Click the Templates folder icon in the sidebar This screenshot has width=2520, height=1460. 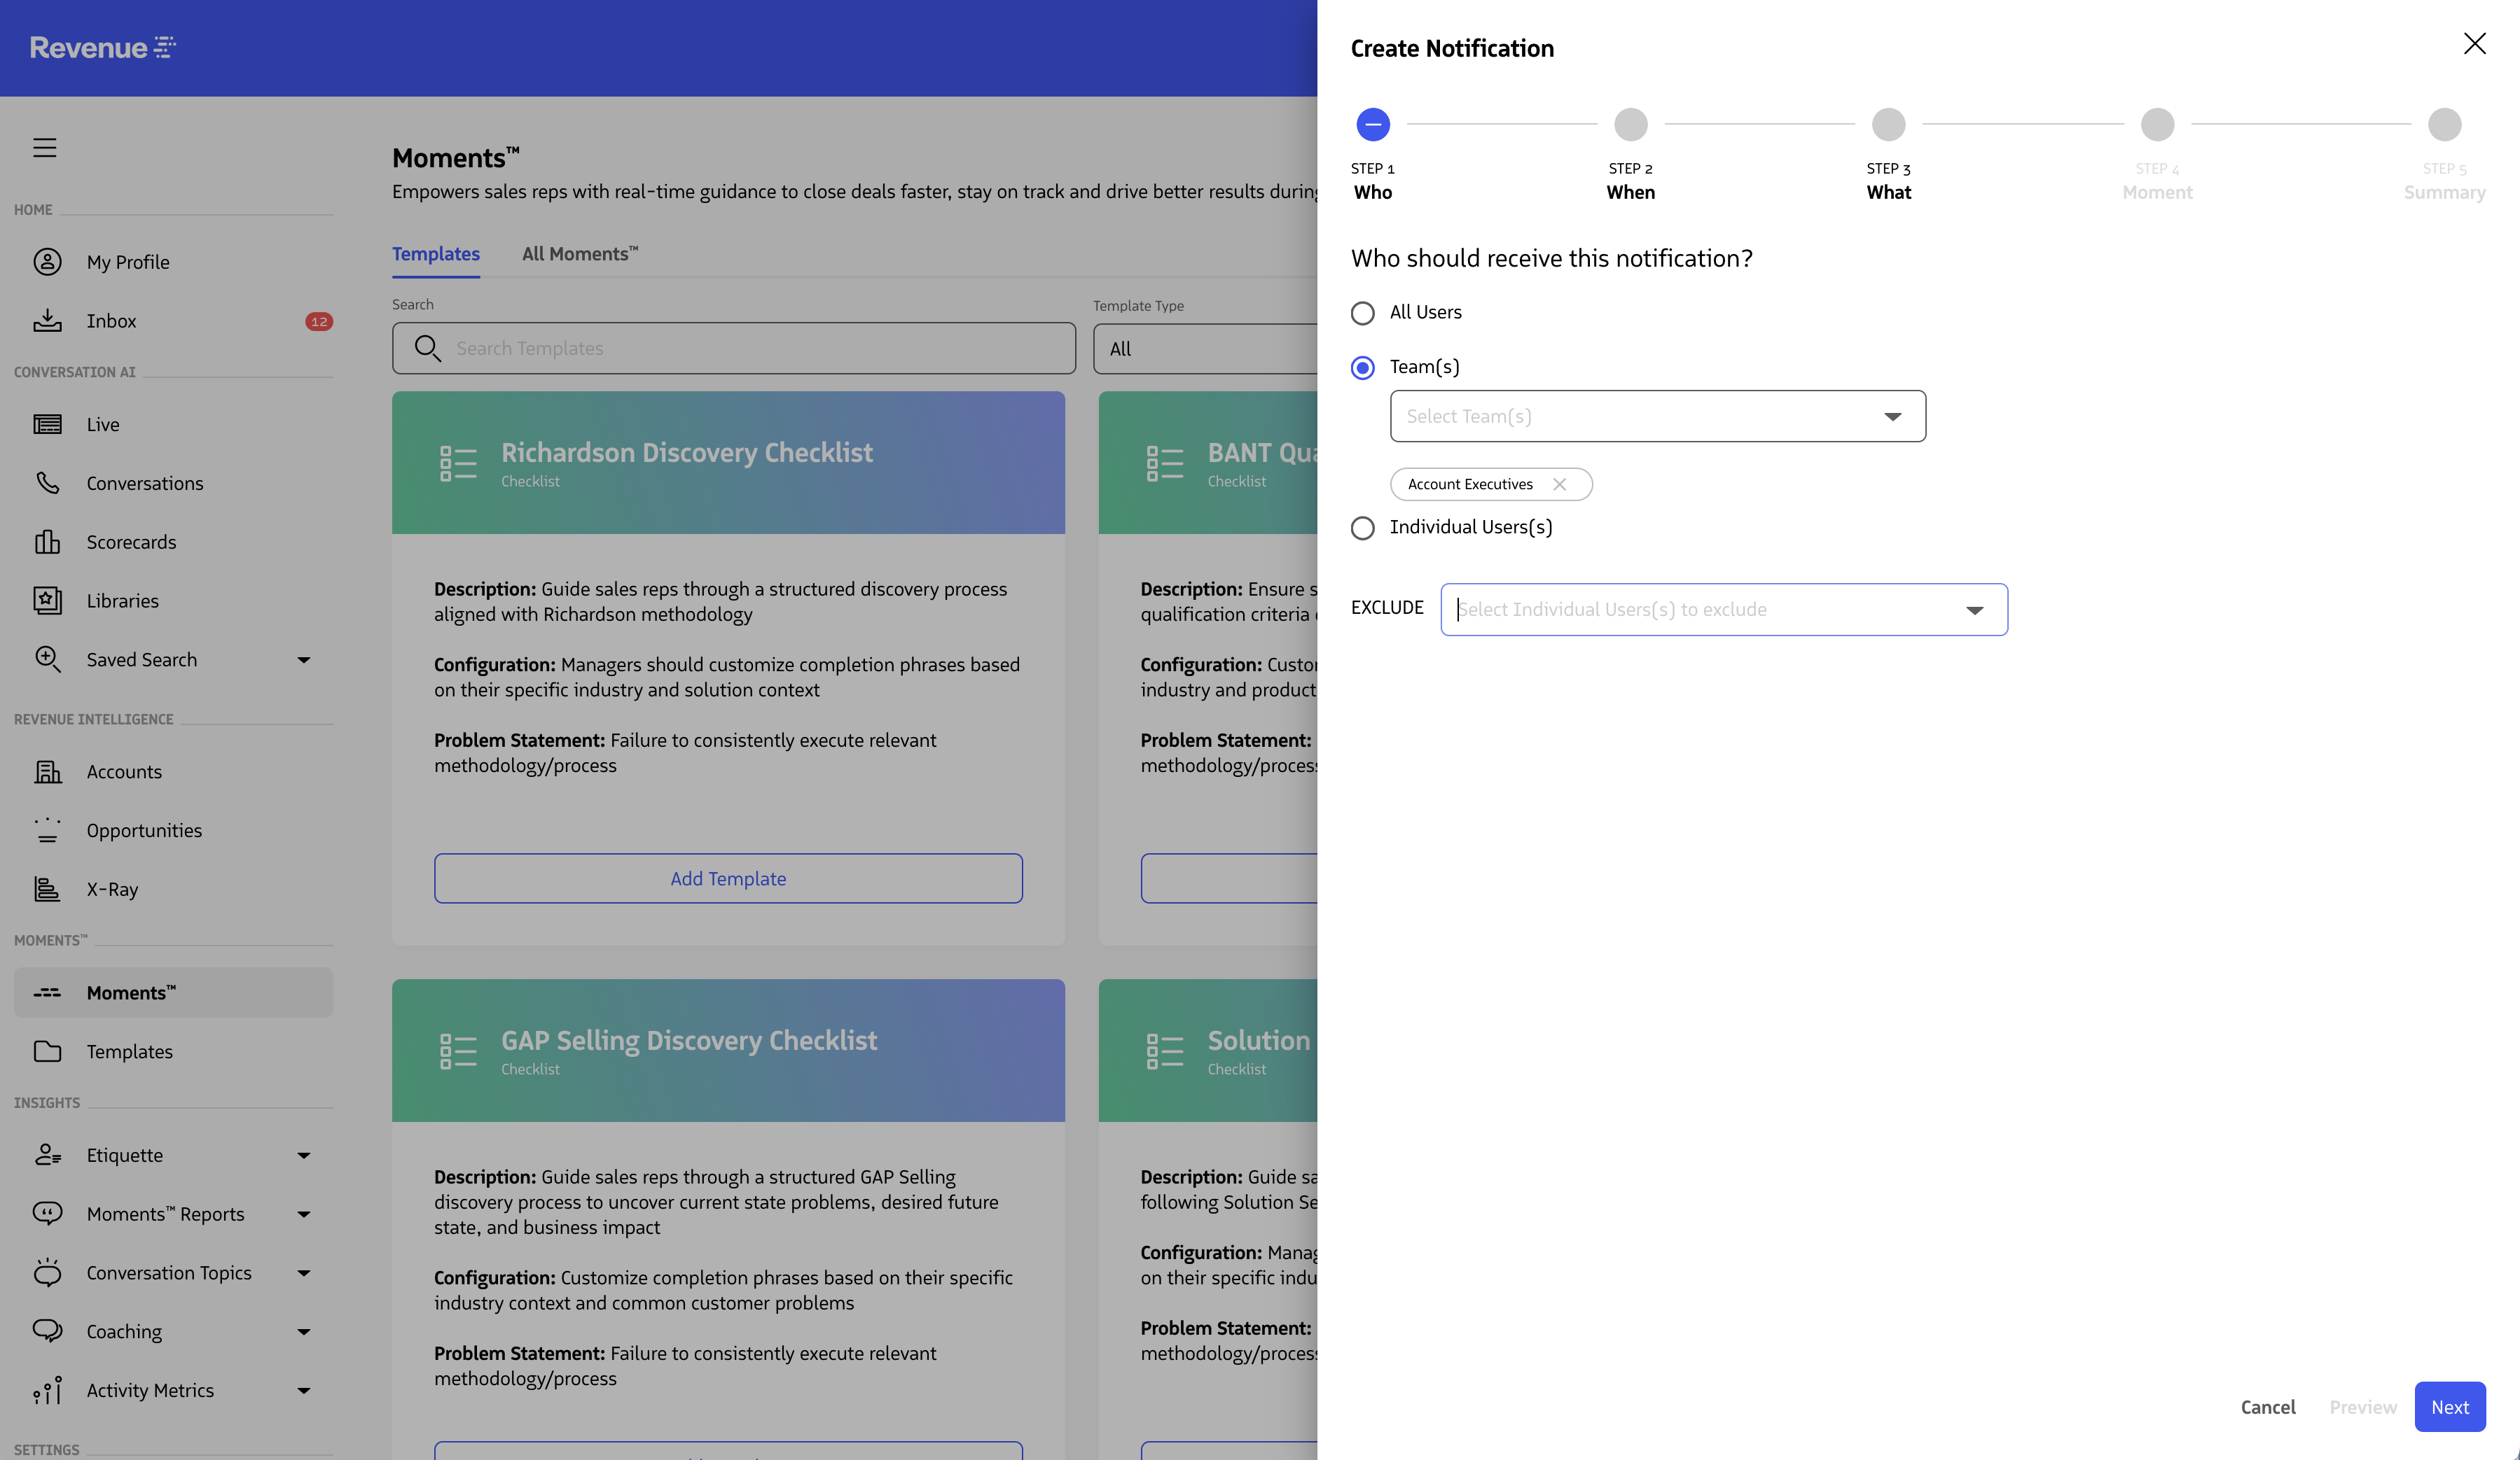(47, 1051)
